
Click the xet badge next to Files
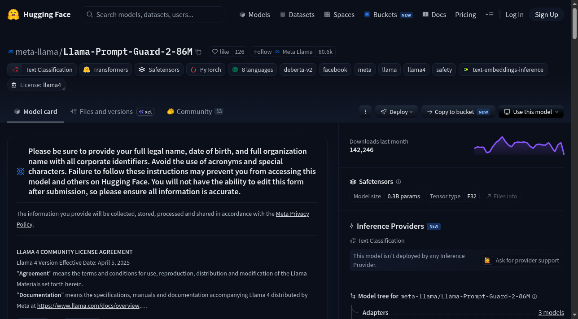point(145,112)
